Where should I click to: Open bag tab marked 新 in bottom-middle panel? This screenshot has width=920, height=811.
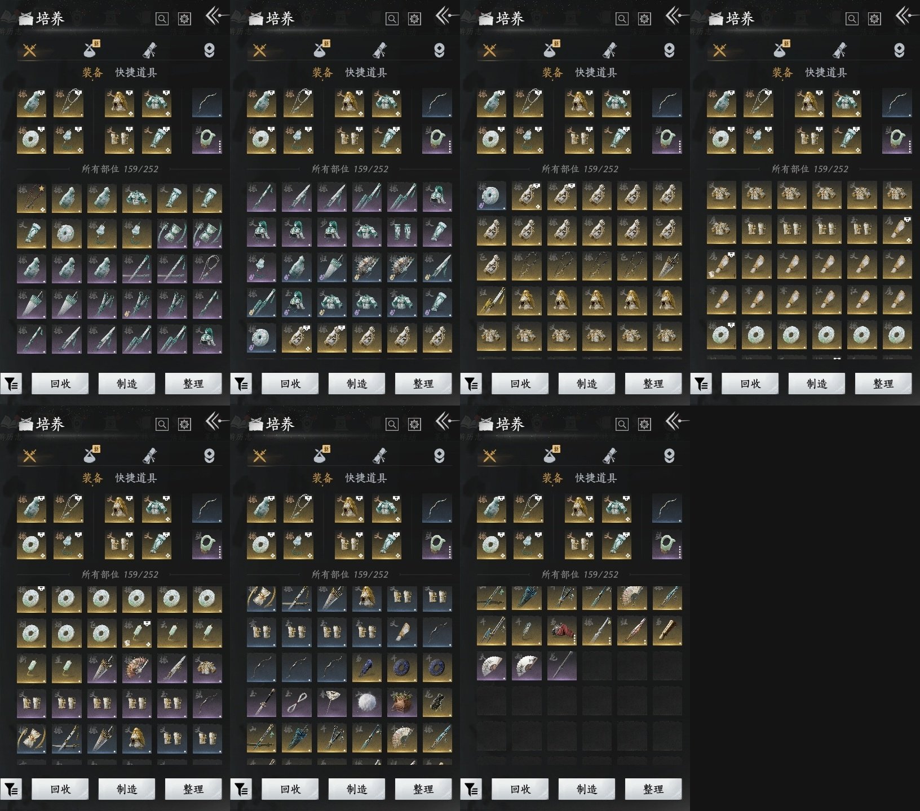coord(320,455)
